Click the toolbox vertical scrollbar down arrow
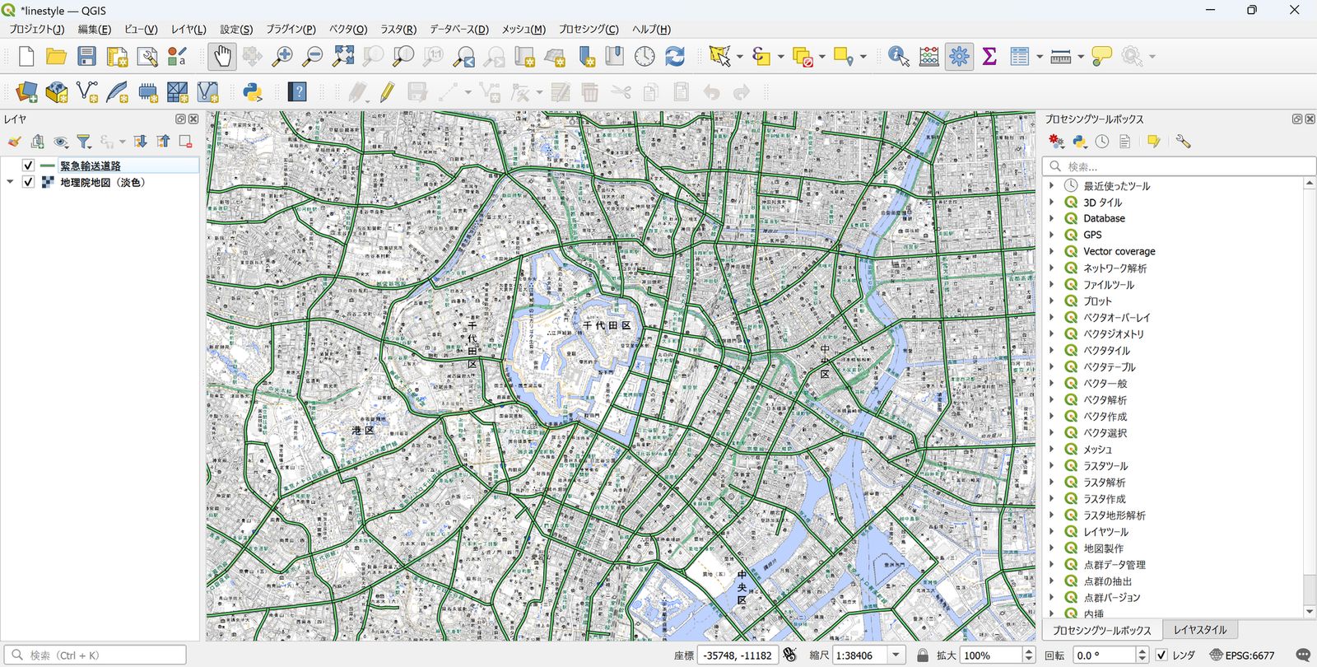The image size is (1317, 667). click(1310, 612)
